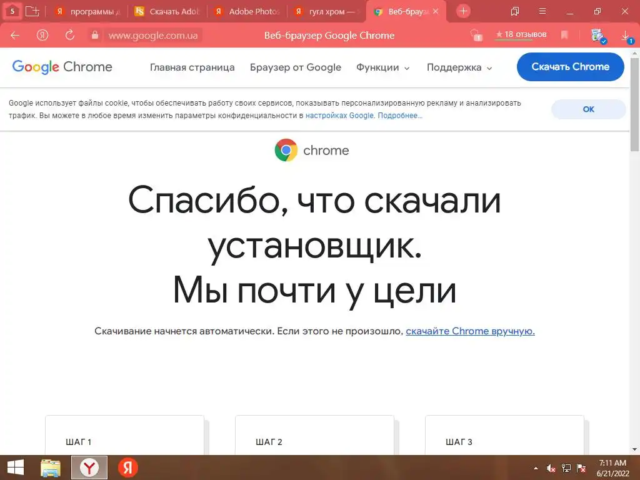Open 'Главная страница' navigation link
The width and height of the screenshot is (640, 480).
pyautogui.click(x=192, y=67)
